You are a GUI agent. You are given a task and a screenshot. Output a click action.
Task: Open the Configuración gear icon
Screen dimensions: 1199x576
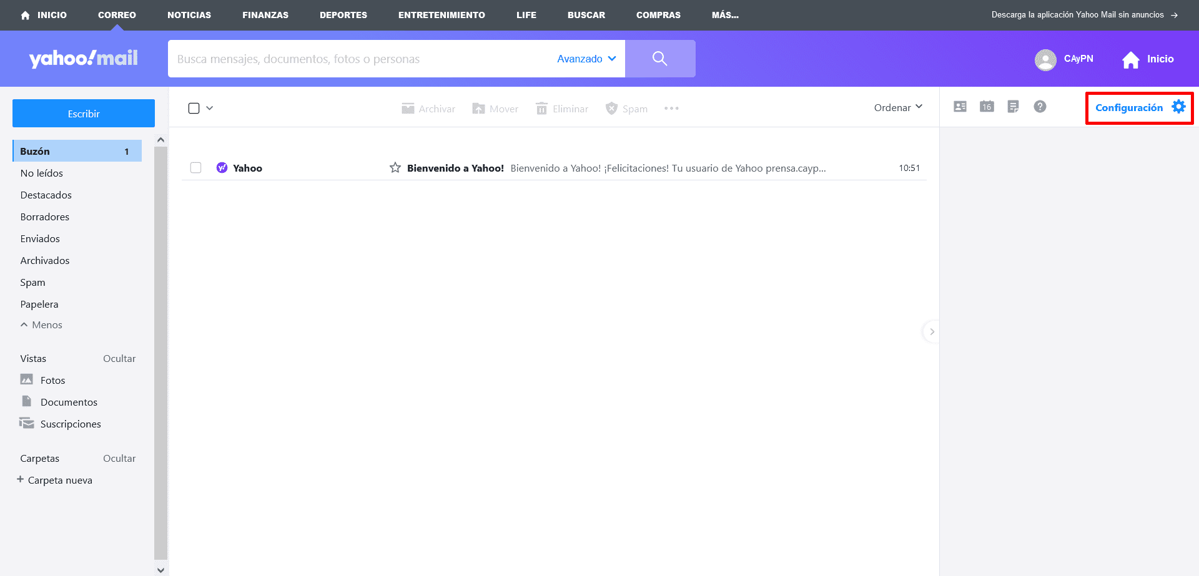coord(1178,107)
